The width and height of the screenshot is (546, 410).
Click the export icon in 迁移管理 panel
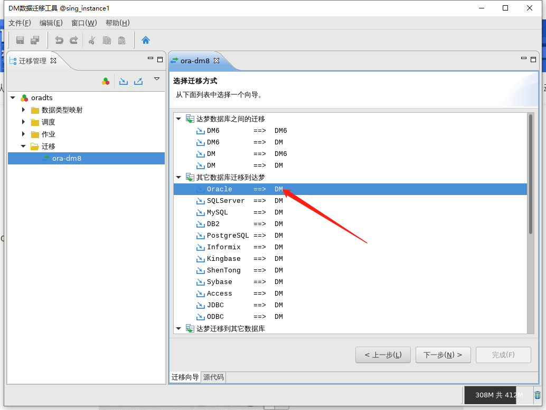[x=138, y=81]
